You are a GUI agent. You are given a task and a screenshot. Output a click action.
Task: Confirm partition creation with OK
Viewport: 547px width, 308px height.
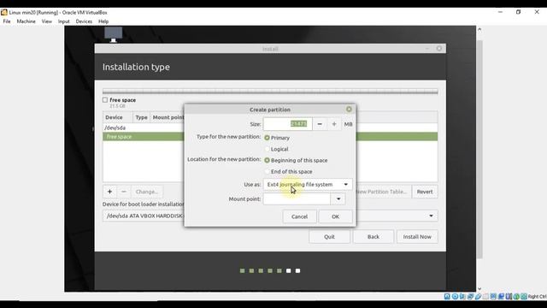335,216
